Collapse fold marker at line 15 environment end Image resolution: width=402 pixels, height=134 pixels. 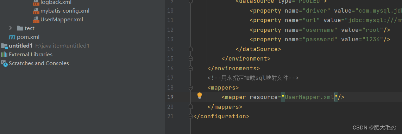coord(190,58)
